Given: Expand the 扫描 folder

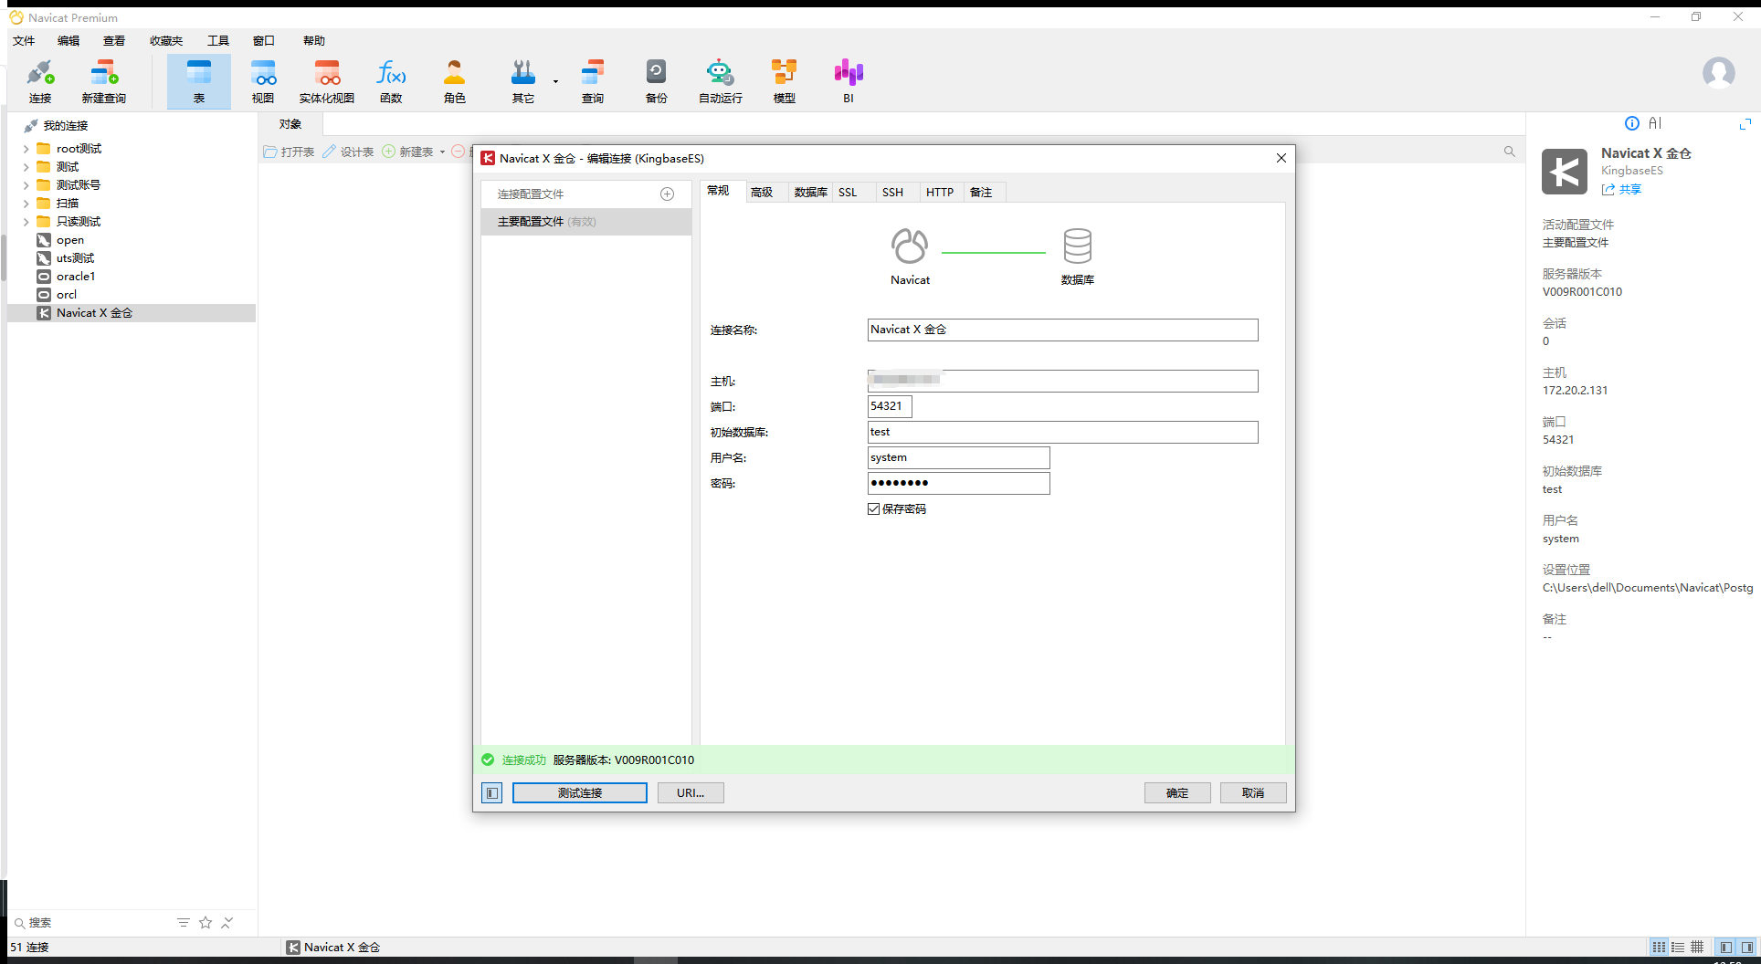Looking at the screenshot, I should tap(26, 204).
